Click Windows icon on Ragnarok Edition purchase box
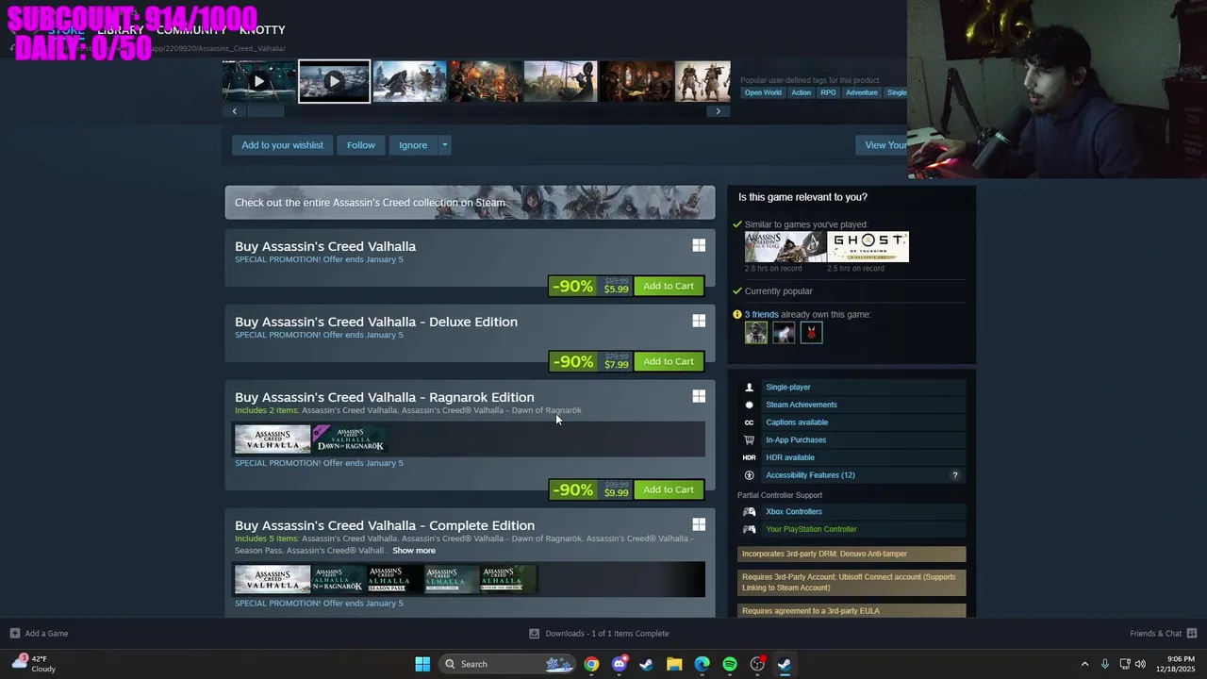Viewport: 1207px width, 679px height. [699, 396]
